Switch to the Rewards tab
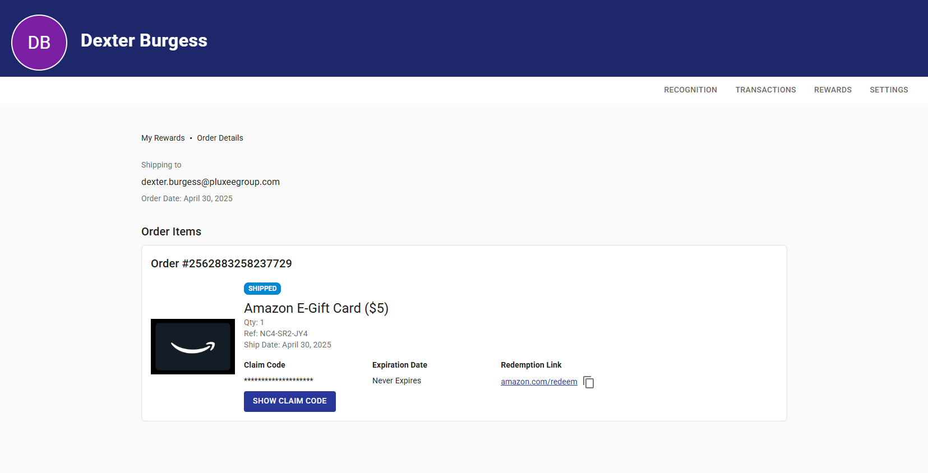928x473 pixels. pyautogui.click(x=833, y=90)
